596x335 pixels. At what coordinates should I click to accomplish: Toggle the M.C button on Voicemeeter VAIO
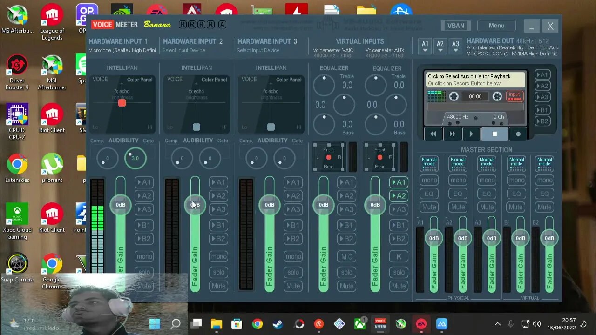(x=346, y=256)
